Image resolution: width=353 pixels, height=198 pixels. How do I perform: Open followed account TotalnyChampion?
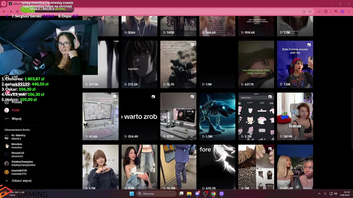pos(20,163)
